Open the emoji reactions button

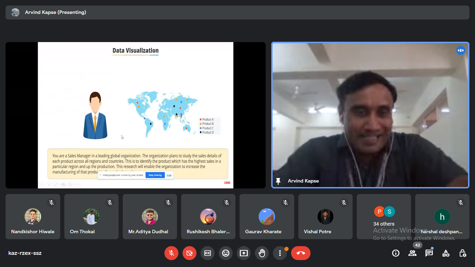[x=226, y=253]
